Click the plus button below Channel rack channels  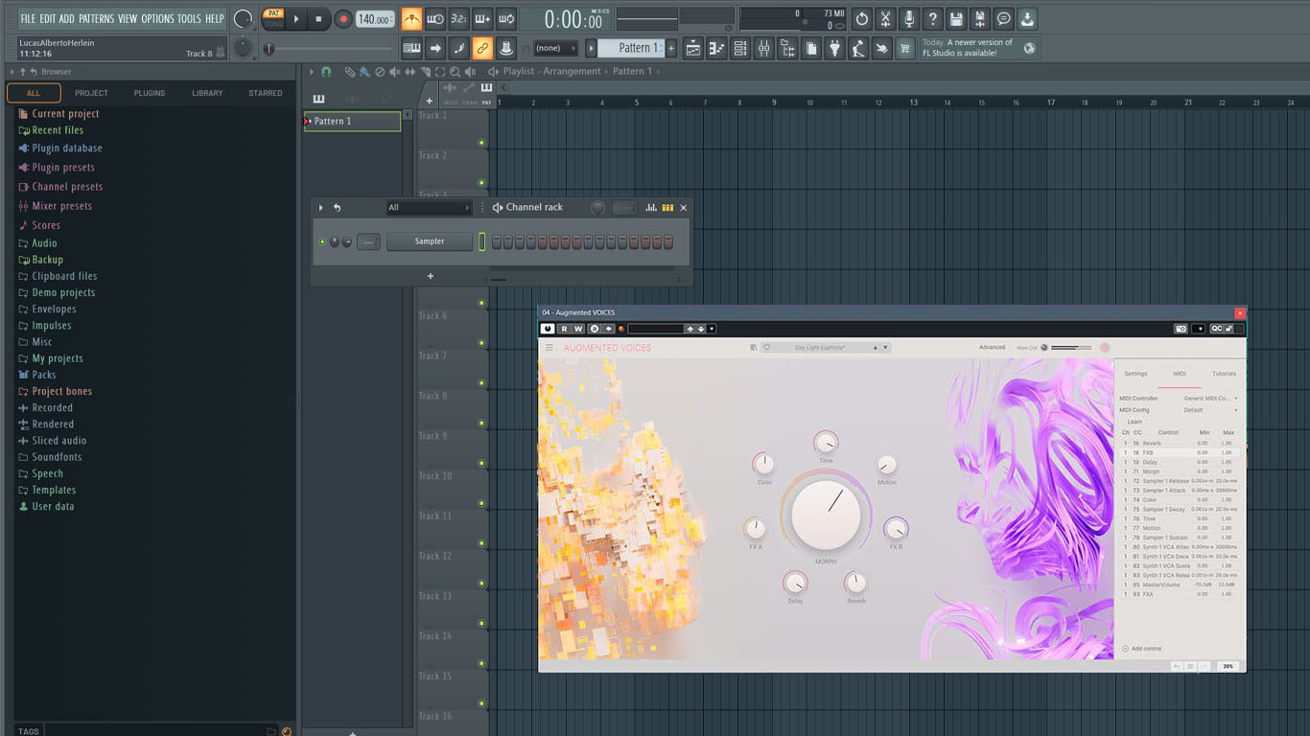point(431,276)
